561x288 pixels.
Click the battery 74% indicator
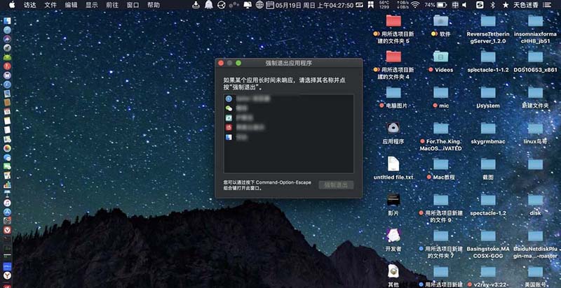point(435,5)
